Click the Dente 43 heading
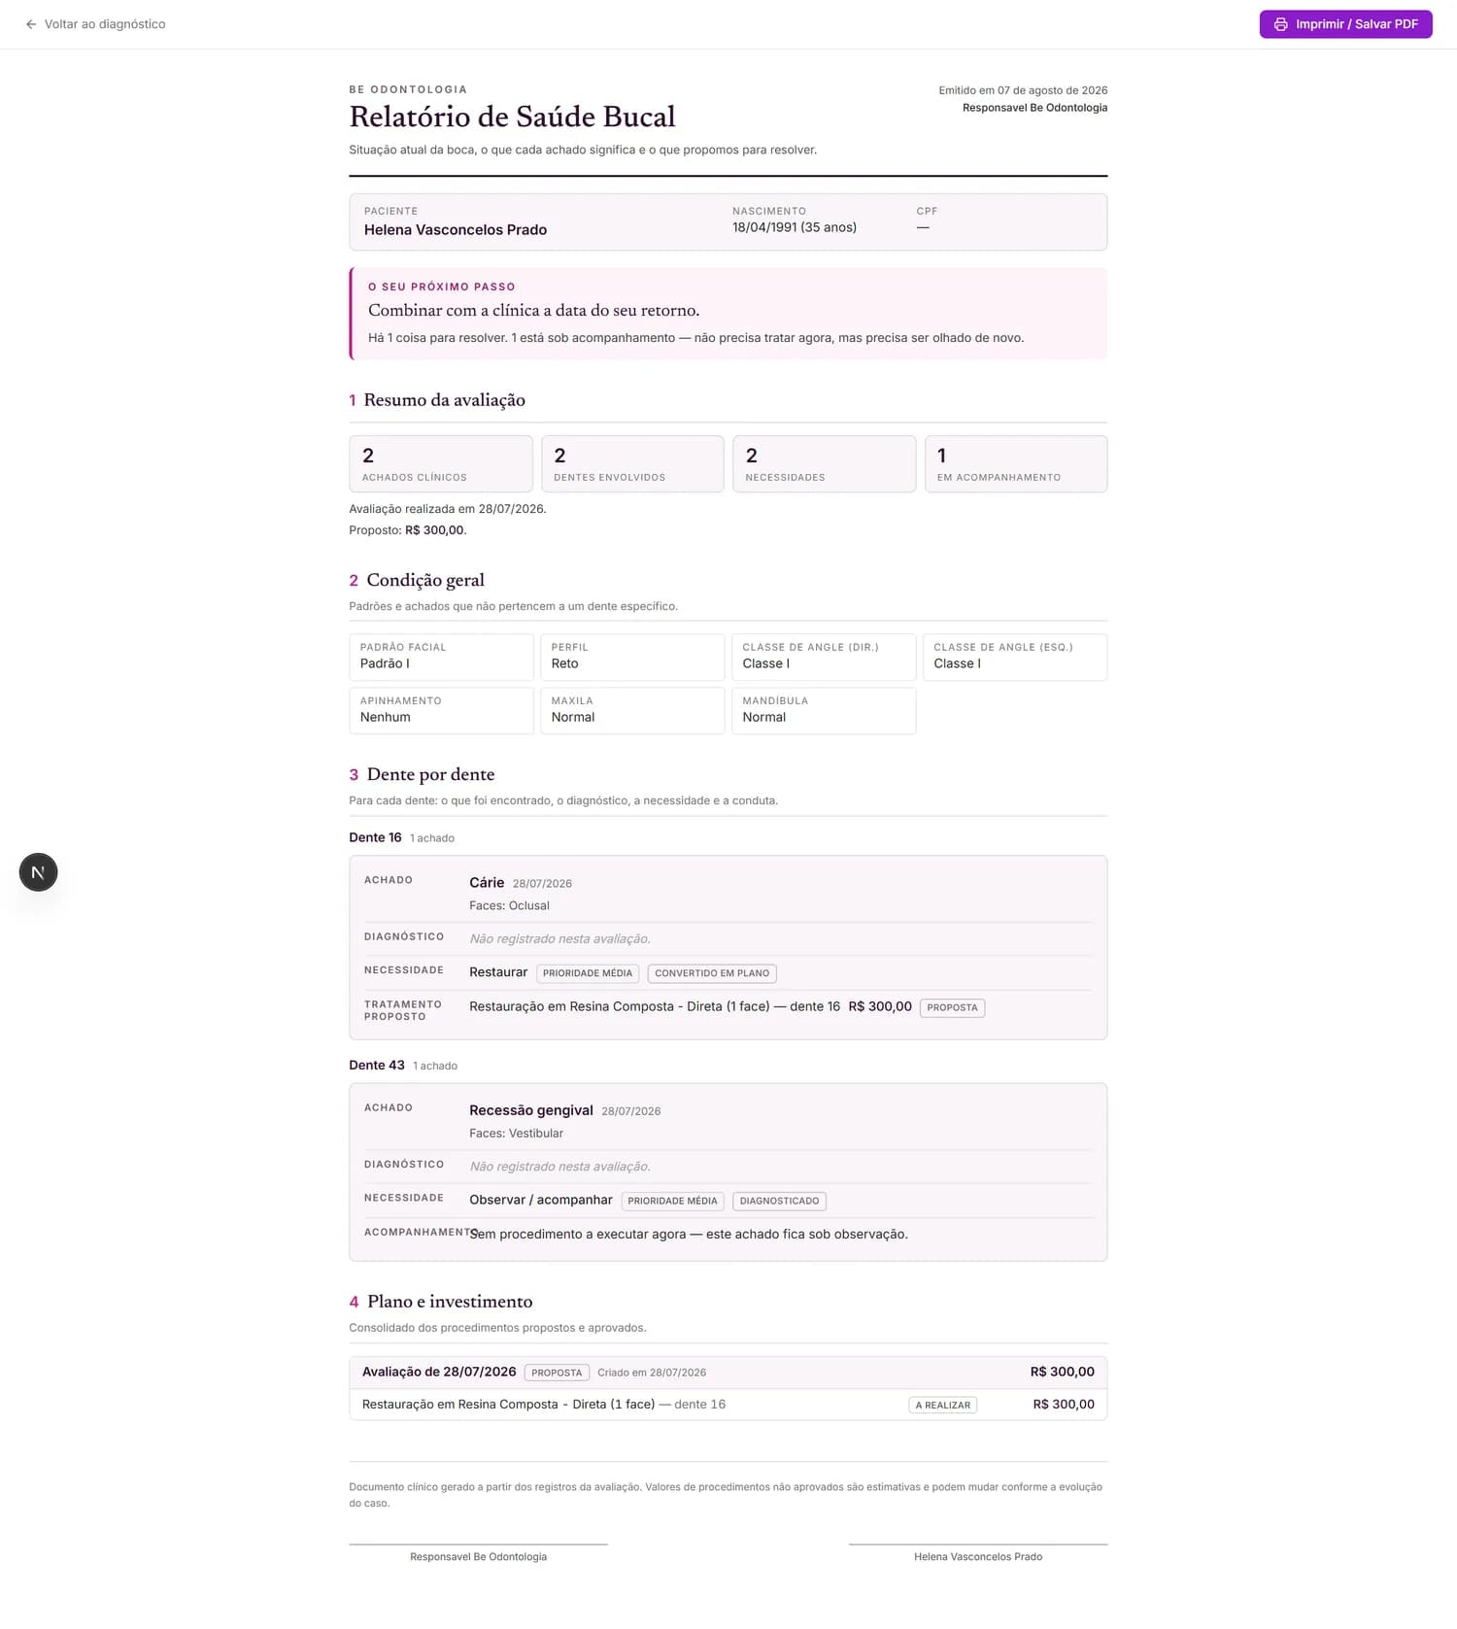 pos(377,1066)
